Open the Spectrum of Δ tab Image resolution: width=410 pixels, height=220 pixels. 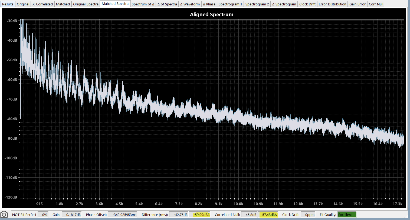pyautogui.click(x=143, y=4)
